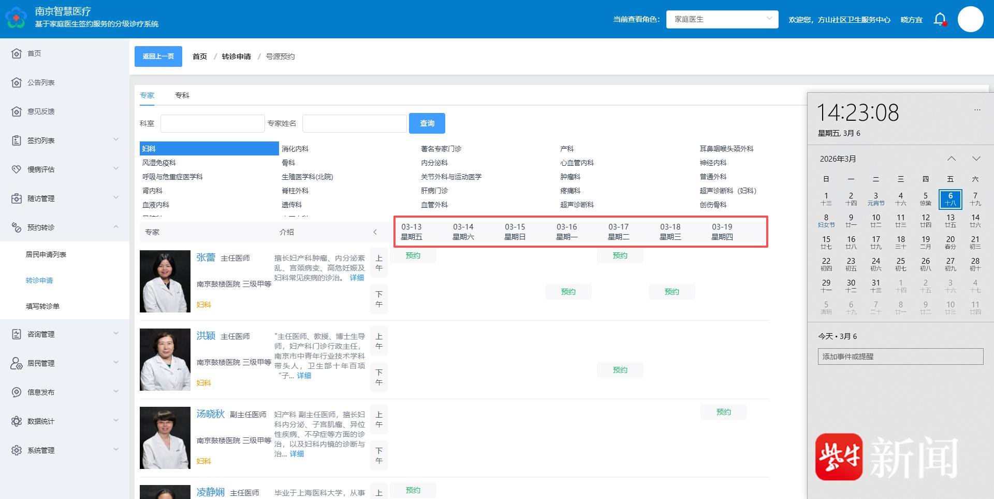
Task: Select the 消化内科 department
Action: (x=295, y=149)
